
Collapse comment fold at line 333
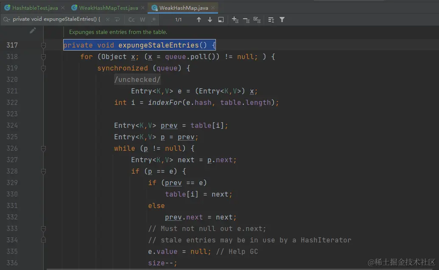click(x=43, y=229)
